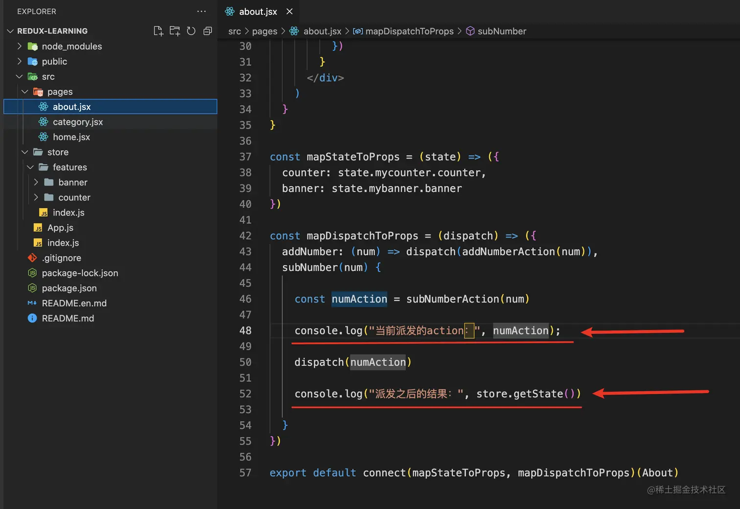
Task: Click line number 57 in the gutter
Action: [245, 473]
